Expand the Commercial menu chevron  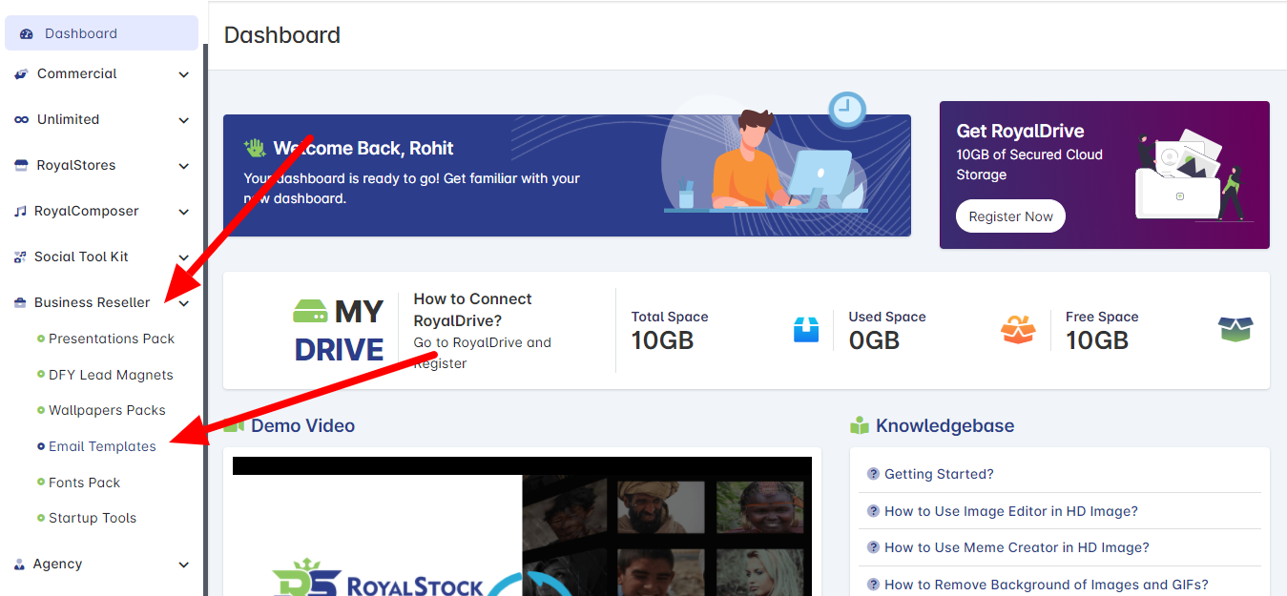click(184, 74)
